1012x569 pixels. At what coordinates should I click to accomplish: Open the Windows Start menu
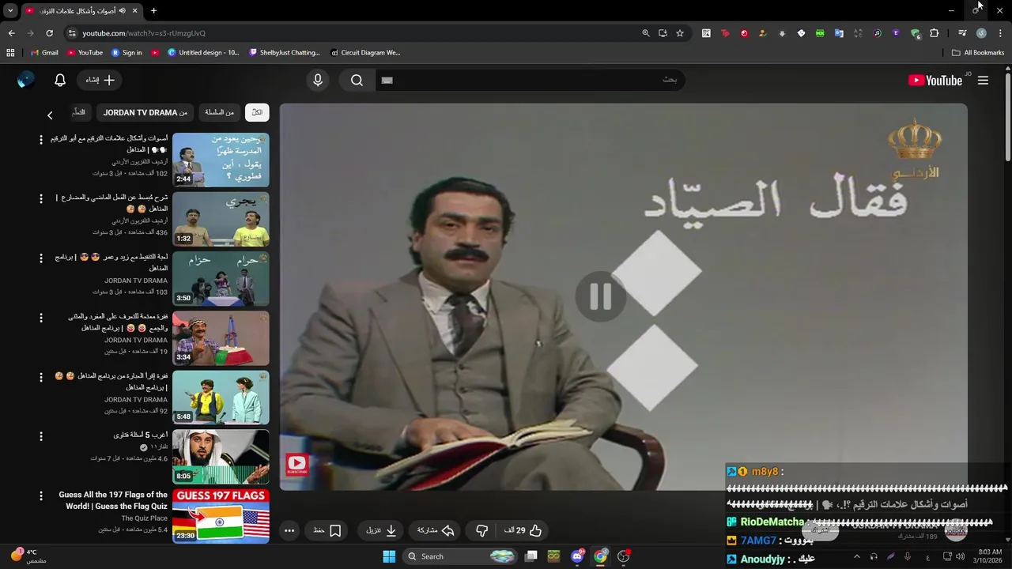point(389,556)
